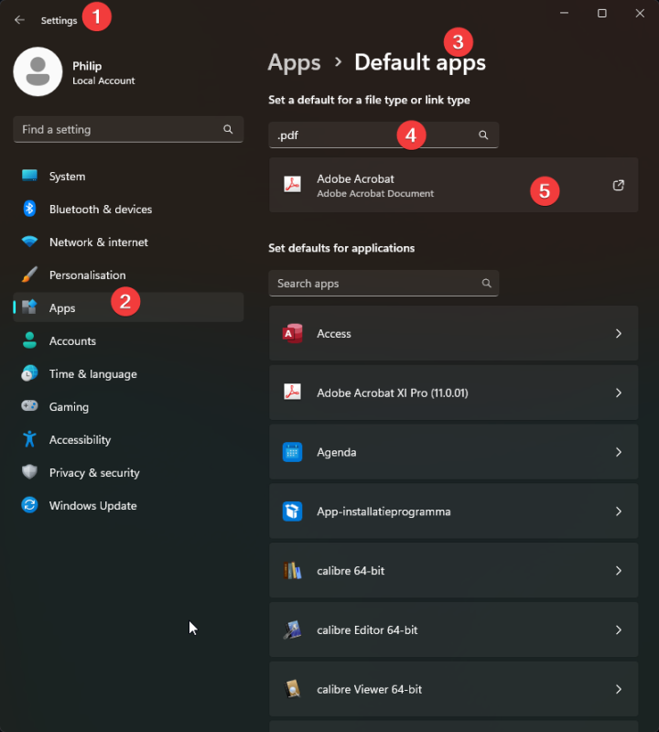Click the search icon in .pdf field

click(483, 135)
